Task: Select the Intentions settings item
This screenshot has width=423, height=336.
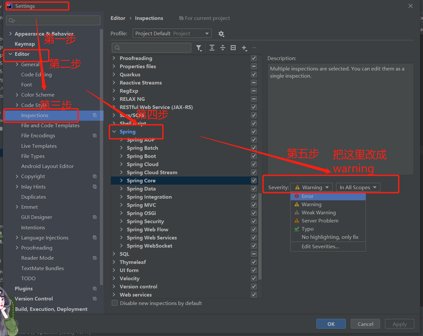Action: (33, 227)
